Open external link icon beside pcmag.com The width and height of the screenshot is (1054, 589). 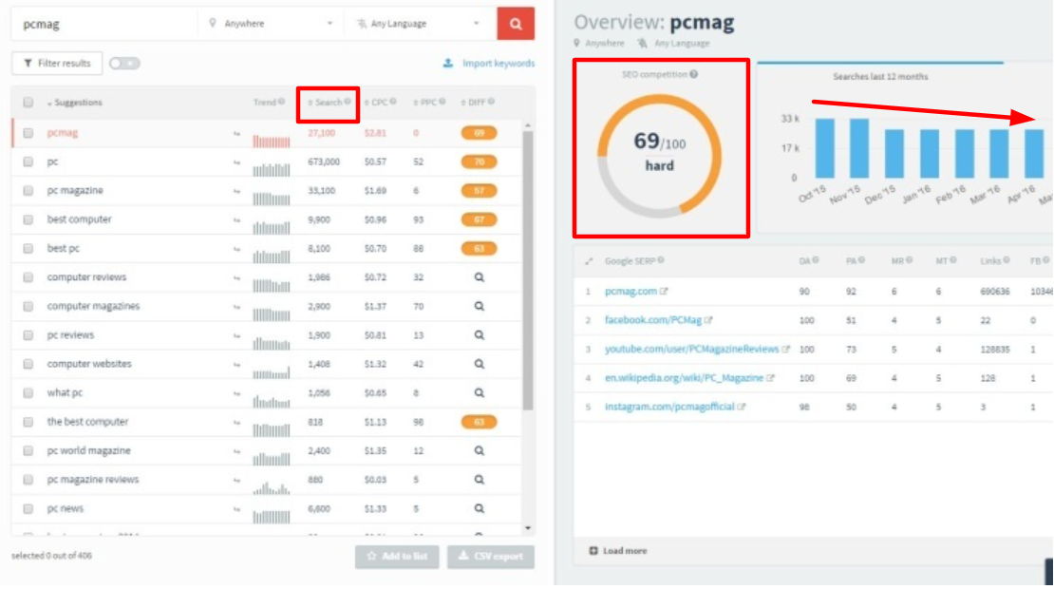664,291
